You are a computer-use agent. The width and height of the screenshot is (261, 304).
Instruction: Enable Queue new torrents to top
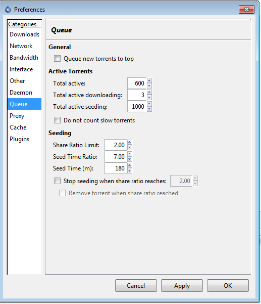click(x=57, y=58)
